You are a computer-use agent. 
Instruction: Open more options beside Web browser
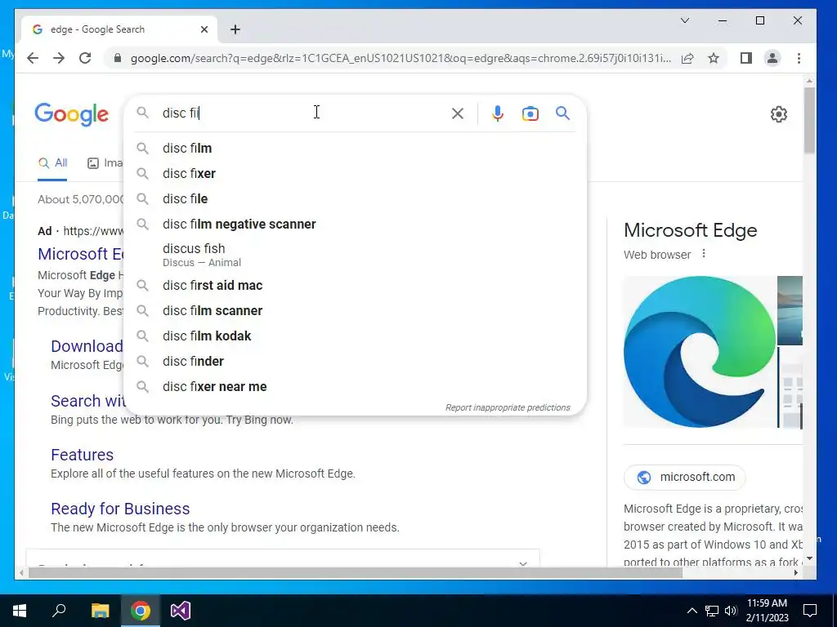click(704, 254)
